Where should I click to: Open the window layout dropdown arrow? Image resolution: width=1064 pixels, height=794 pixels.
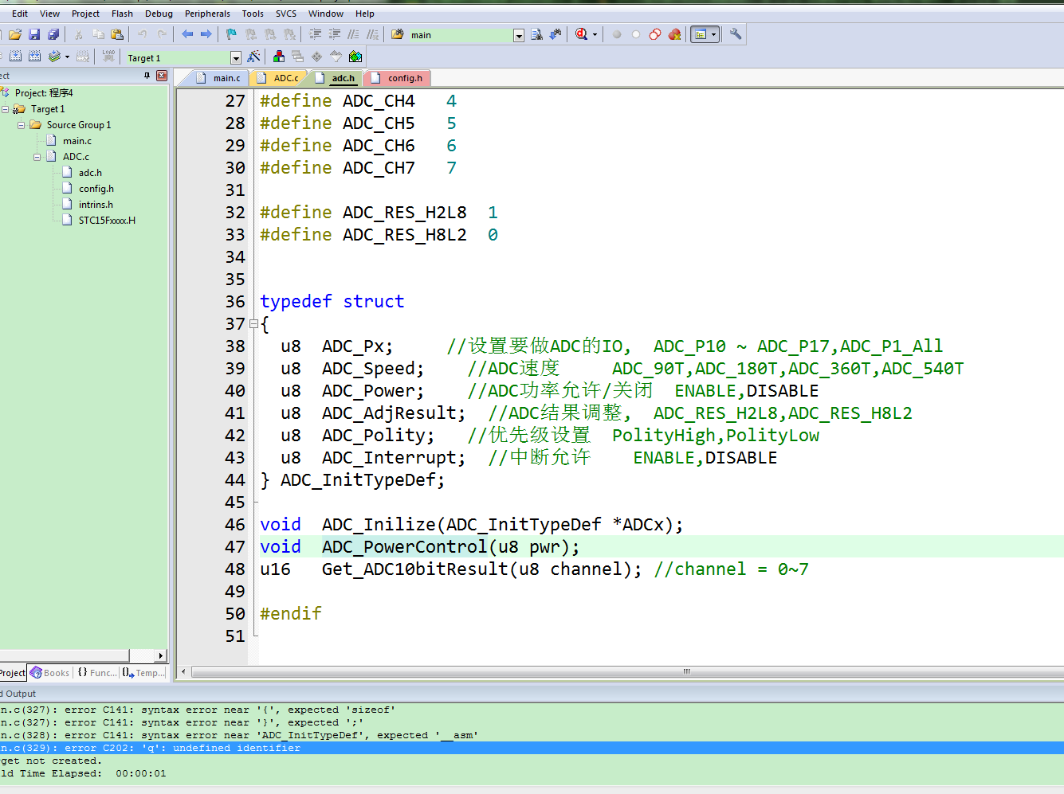713,34
